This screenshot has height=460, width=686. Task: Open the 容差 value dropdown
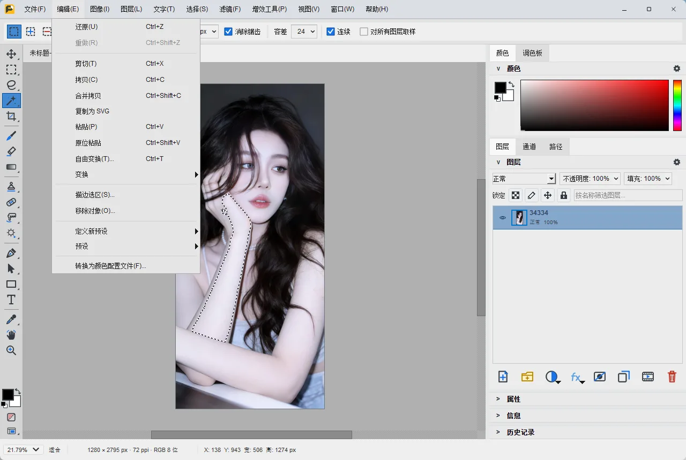tap(304, 32)
